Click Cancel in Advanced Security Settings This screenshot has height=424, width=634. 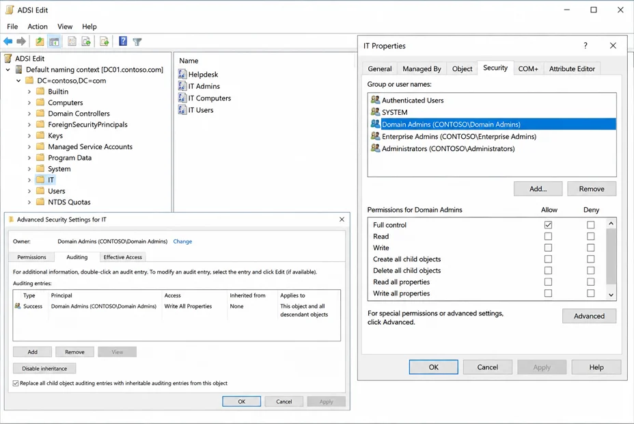284,401
